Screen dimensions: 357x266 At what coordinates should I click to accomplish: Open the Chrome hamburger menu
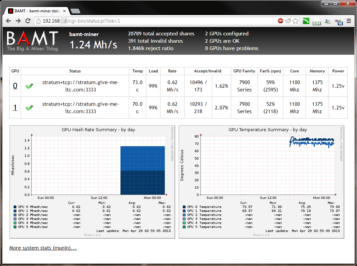[x=349, y=21]
